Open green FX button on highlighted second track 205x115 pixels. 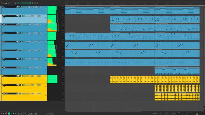(22, 16)
